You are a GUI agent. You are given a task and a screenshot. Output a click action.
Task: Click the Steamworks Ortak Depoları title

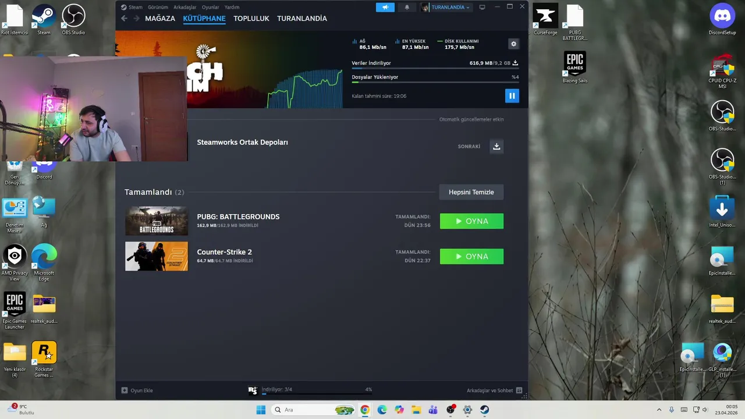242,142
